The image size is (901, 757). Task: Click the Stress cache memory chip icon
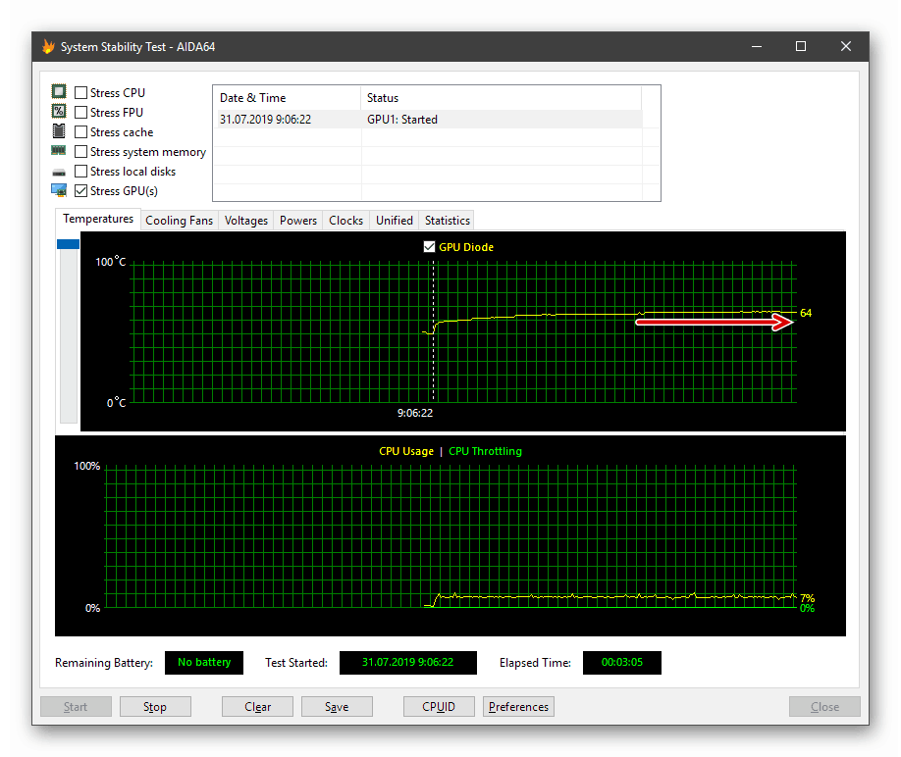tap(59, 130)
